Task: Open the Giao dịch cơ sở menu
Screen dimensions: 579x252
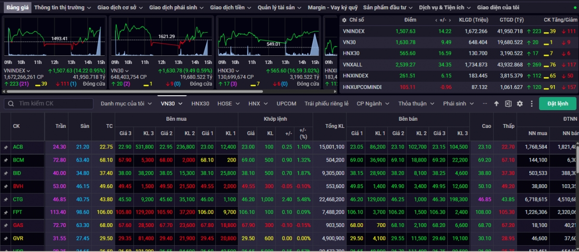Action: 121,8
